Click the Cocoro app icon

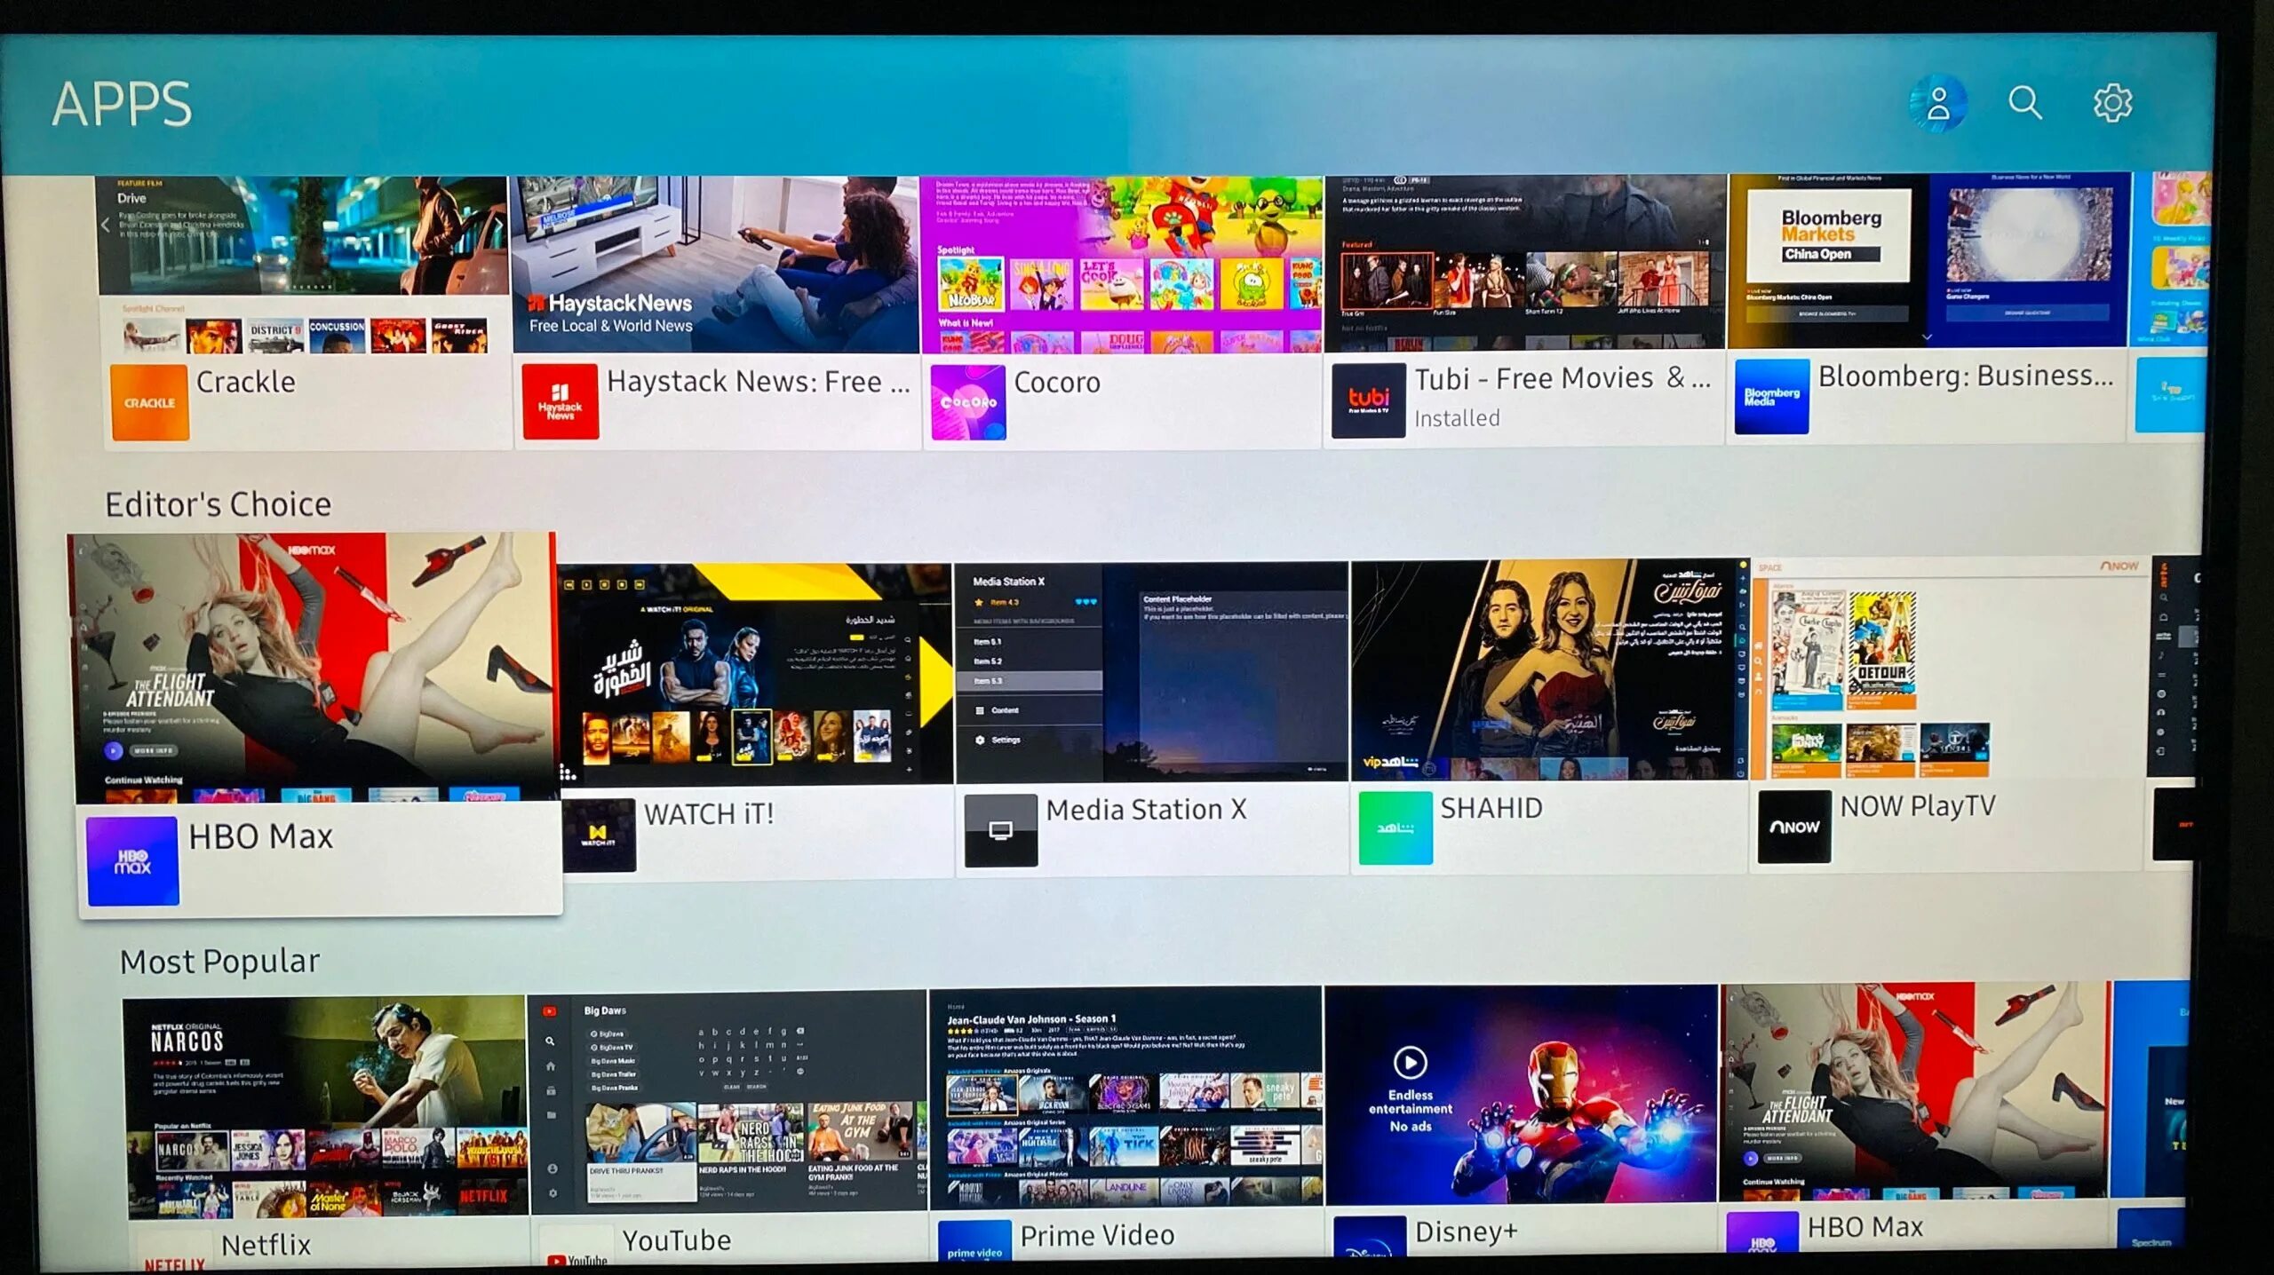968,402
